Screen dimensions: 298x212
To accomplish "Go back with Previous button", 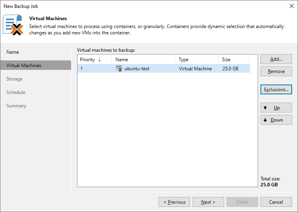I will (x=174, y=202).
